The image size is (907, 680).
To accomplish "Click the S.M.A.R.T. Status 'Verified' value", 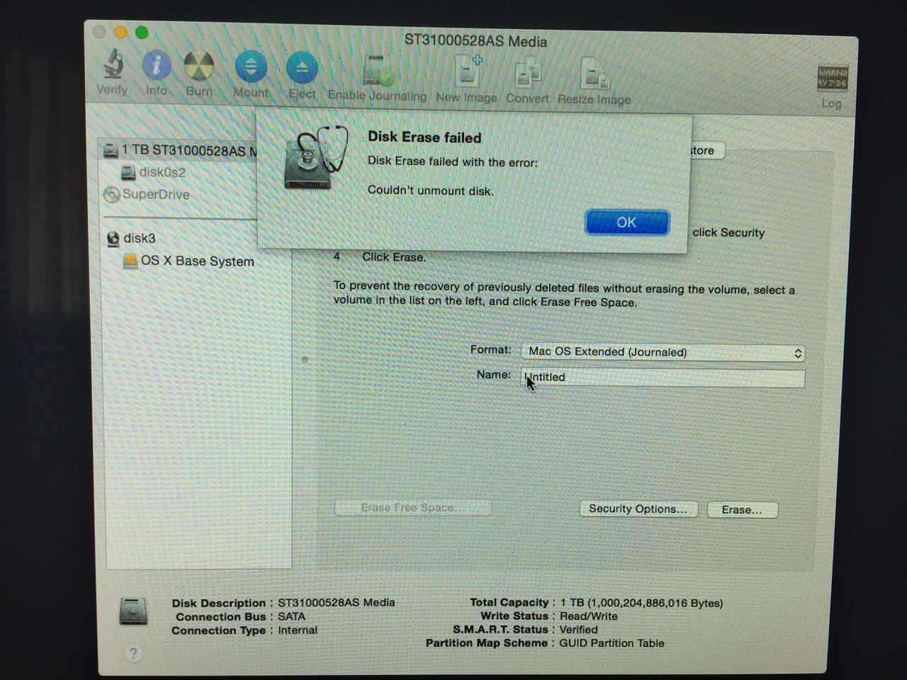I will [x=578, y=630].
